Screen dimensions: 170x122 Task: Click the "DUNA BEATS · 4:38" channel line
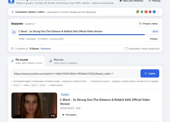[70, 108]
